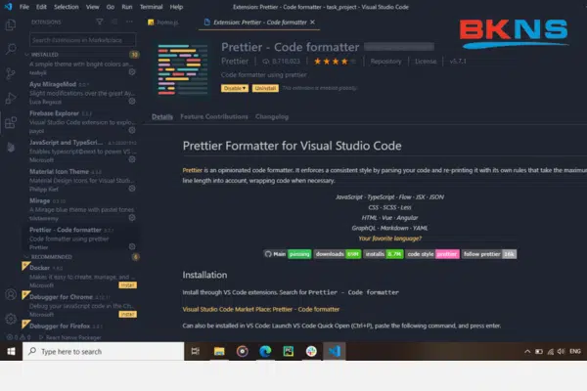
Task: Open the Help menu
Action: click(x=176, y=7)
